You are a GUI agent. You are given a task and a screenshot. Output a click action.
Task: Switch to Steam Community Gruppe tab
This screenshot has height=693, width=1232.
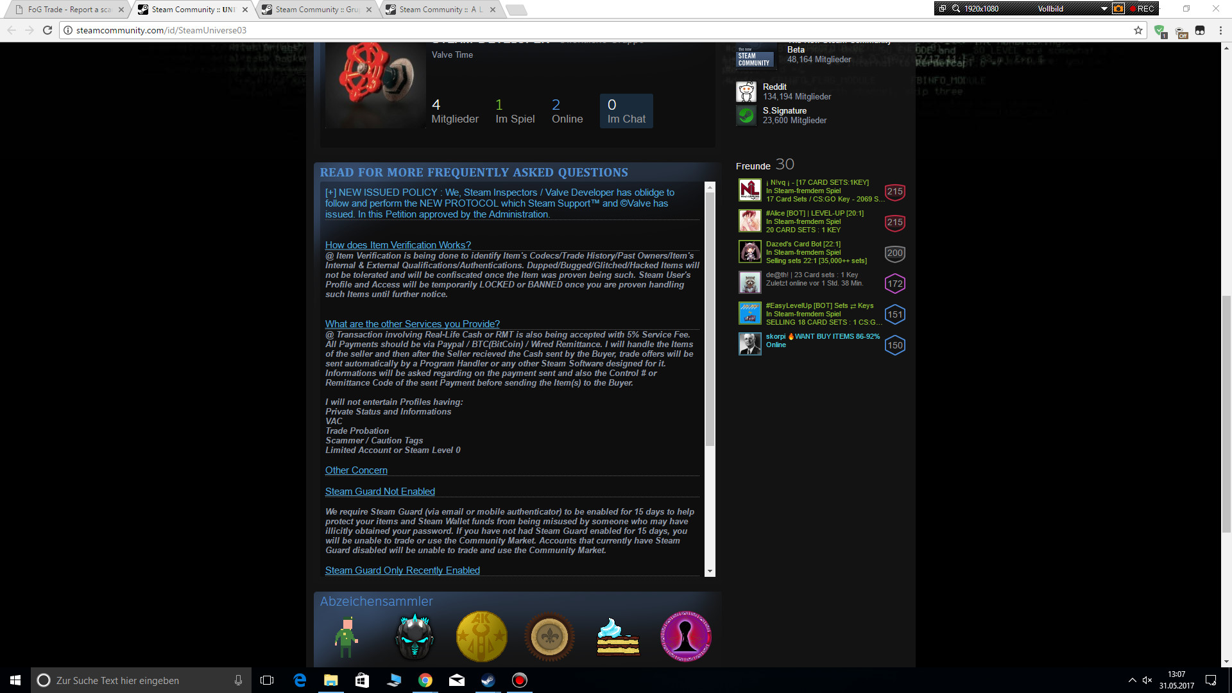317,10
